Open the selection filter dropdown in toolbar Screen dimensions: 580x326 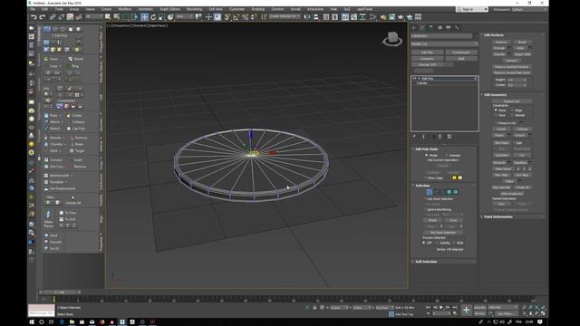click(x=93, y=16)
